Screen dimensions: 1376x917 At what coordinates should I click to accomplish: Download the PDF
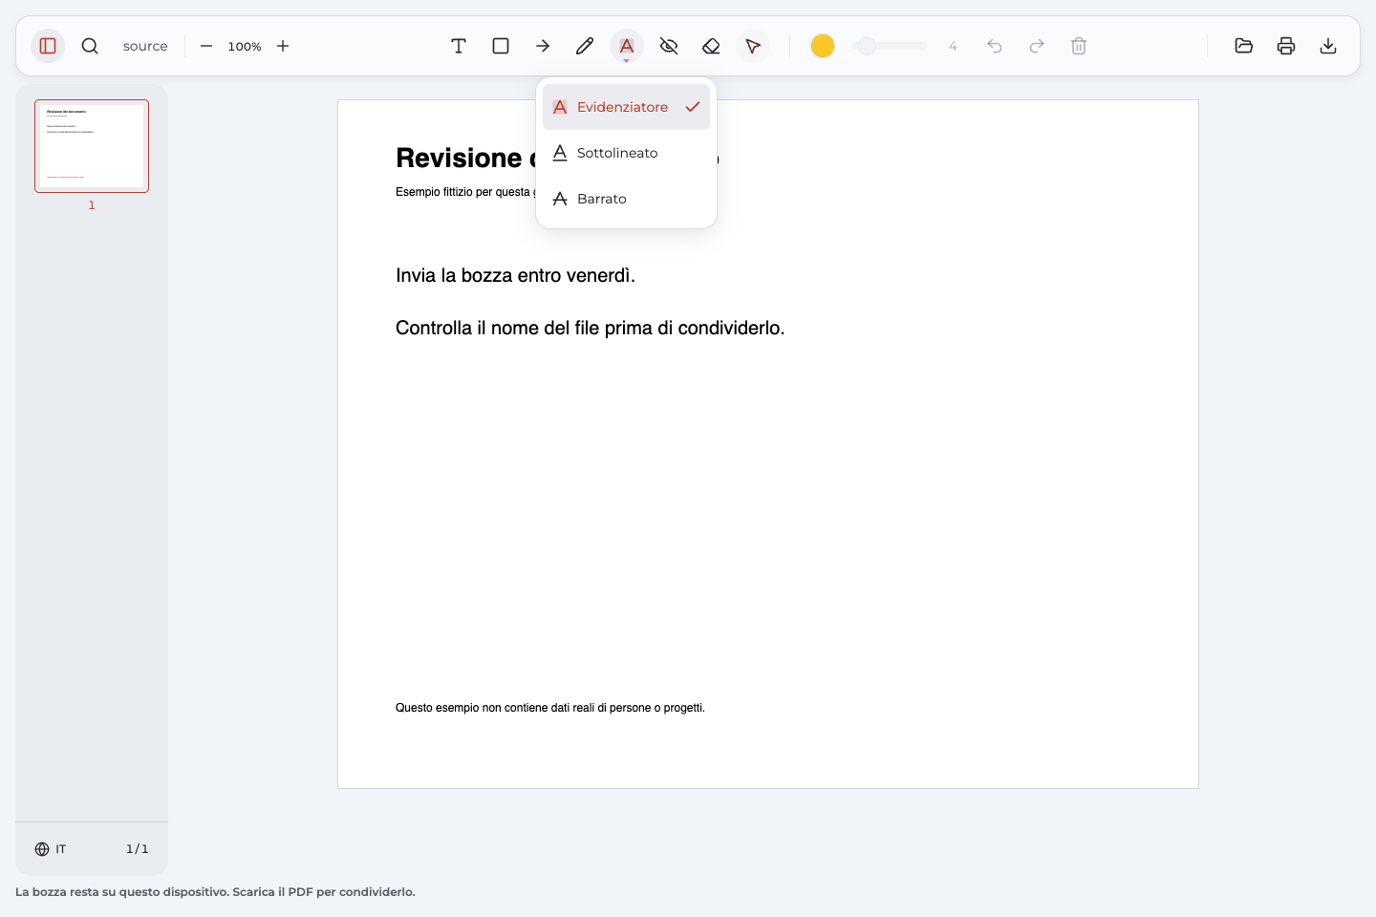coord(1328,46)
